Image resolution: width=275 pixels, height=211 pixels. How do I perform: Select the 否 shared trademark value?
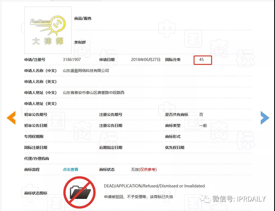(201, 115)
